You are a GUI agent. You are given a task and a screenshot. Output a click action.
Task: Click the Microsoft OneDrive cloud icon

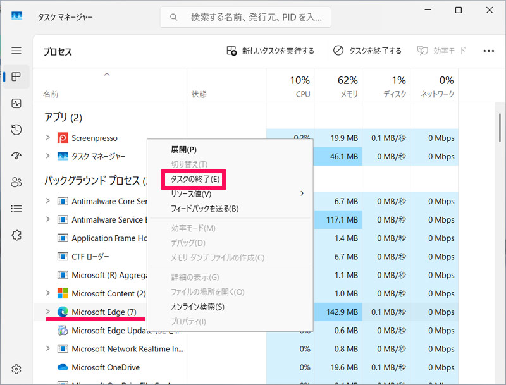[x=63, y=367]
